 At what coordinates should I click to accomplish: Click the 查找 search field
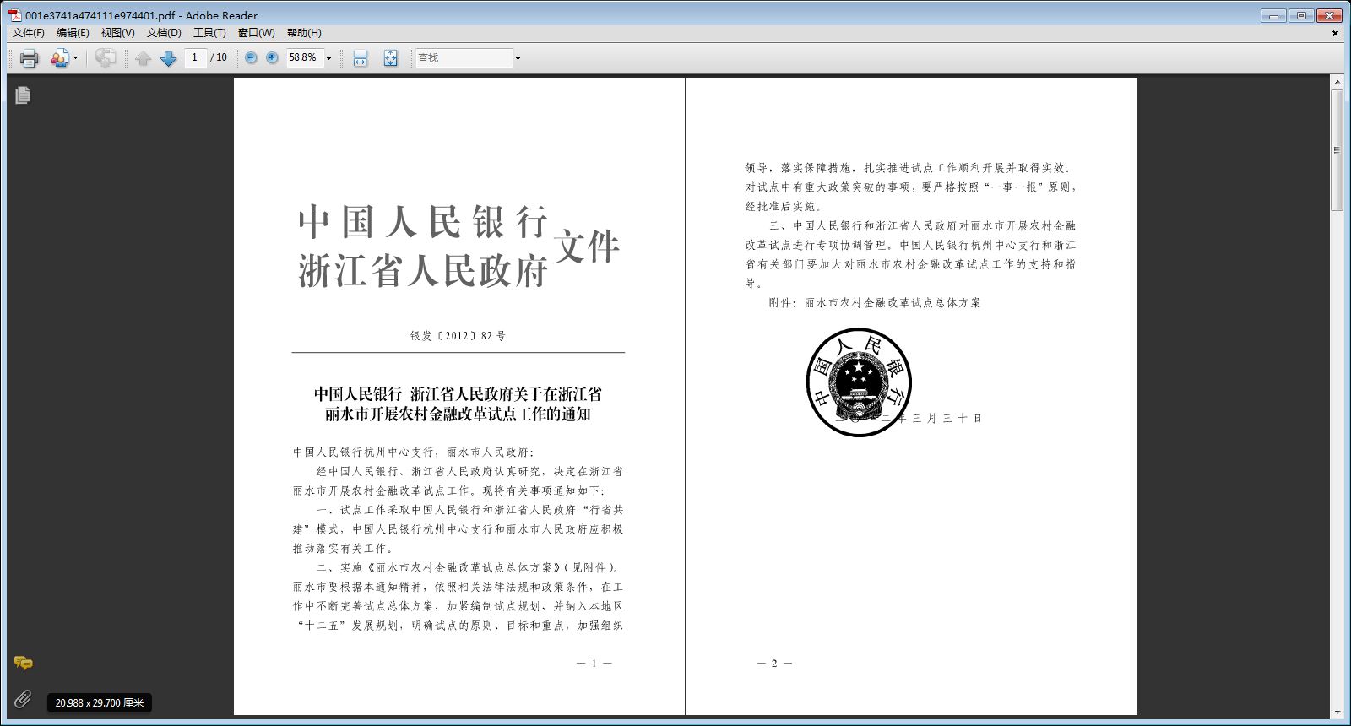click(x=464, y=57)
